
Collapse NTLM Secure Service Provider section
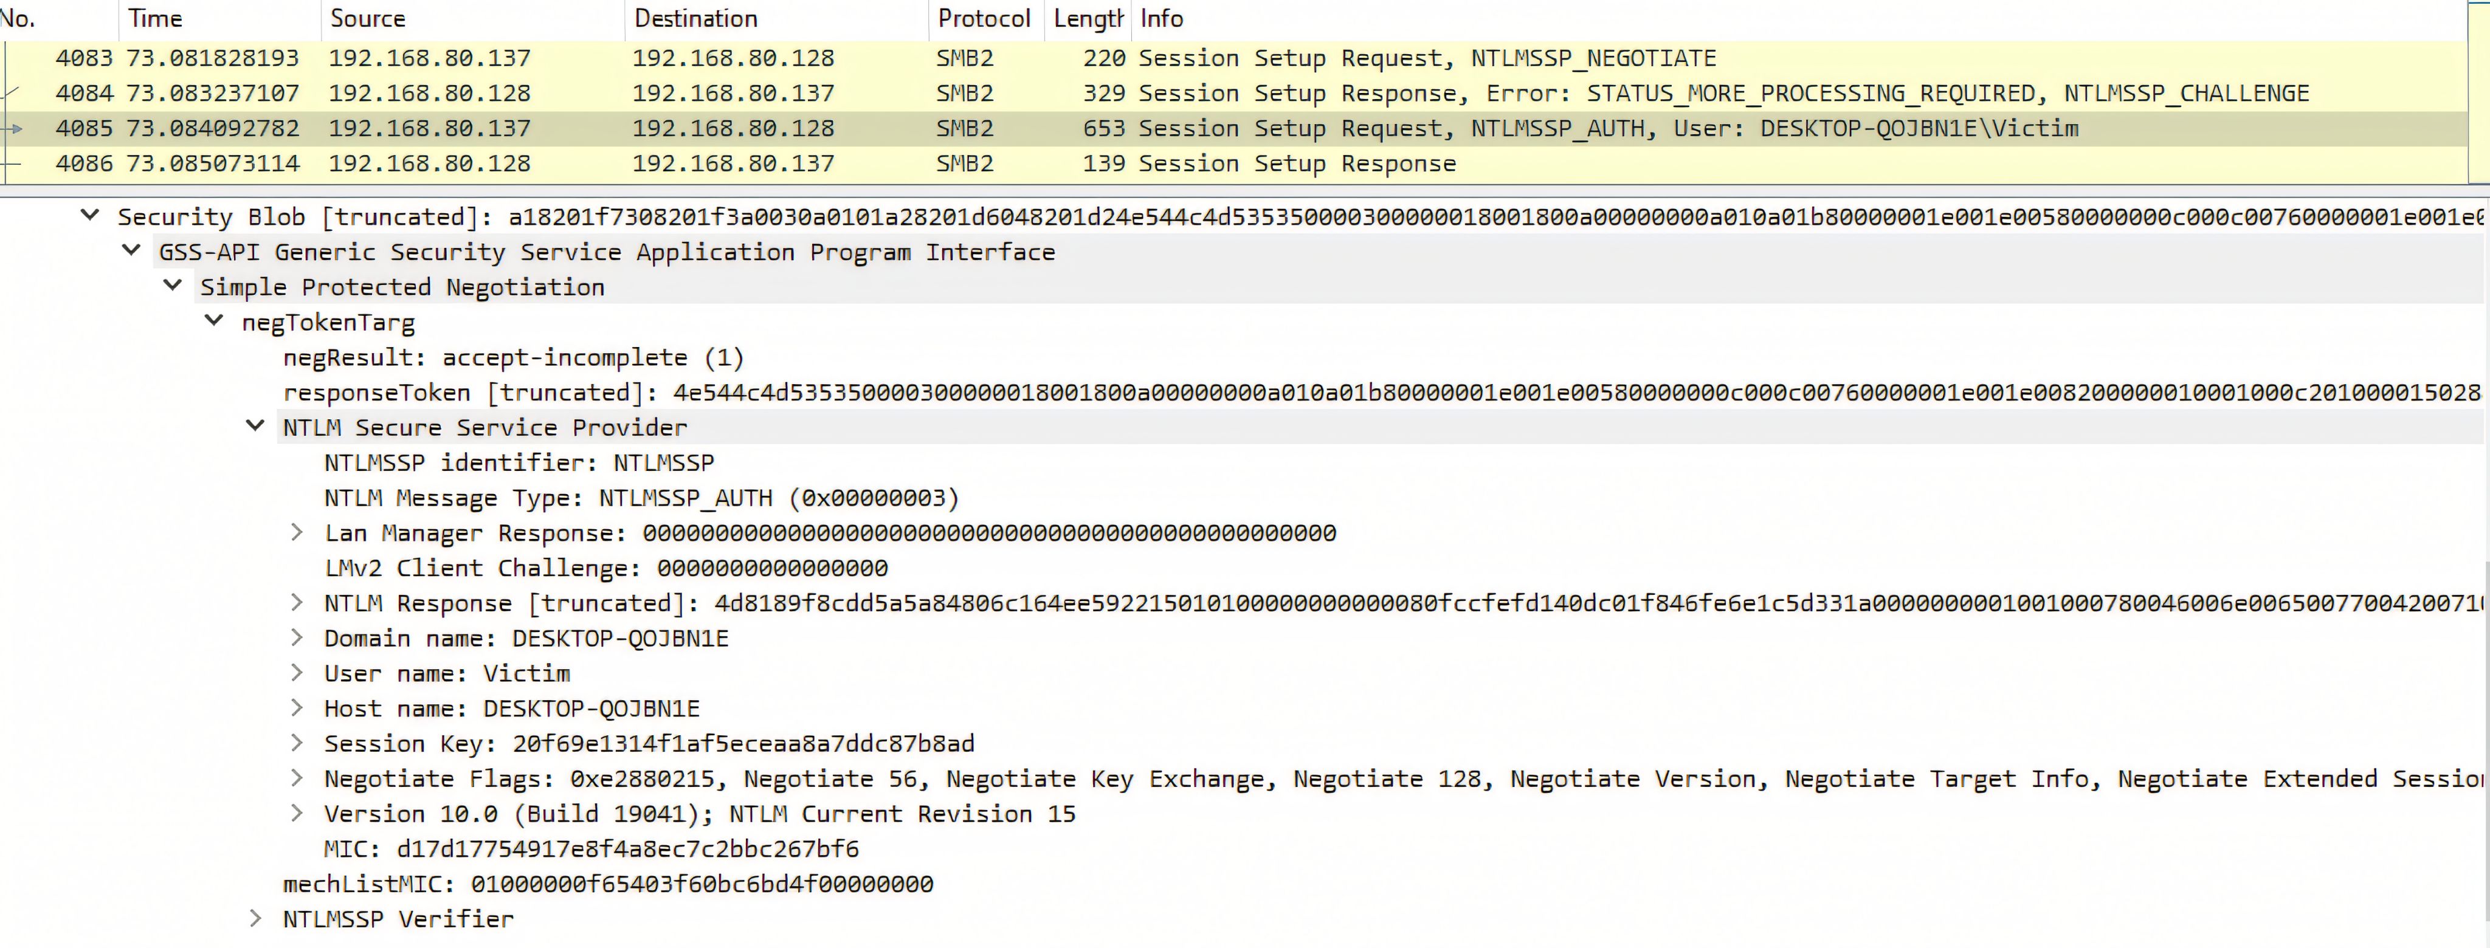[x=255, y=425]
